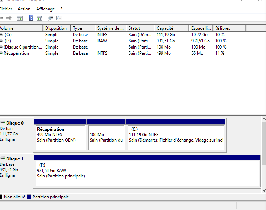This screenshot has height=210, width=266.
Task: Open the Fichier menu
Action: [5, 9]
